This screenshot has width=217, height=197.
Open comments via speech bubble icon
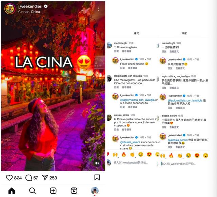[28, 178]
